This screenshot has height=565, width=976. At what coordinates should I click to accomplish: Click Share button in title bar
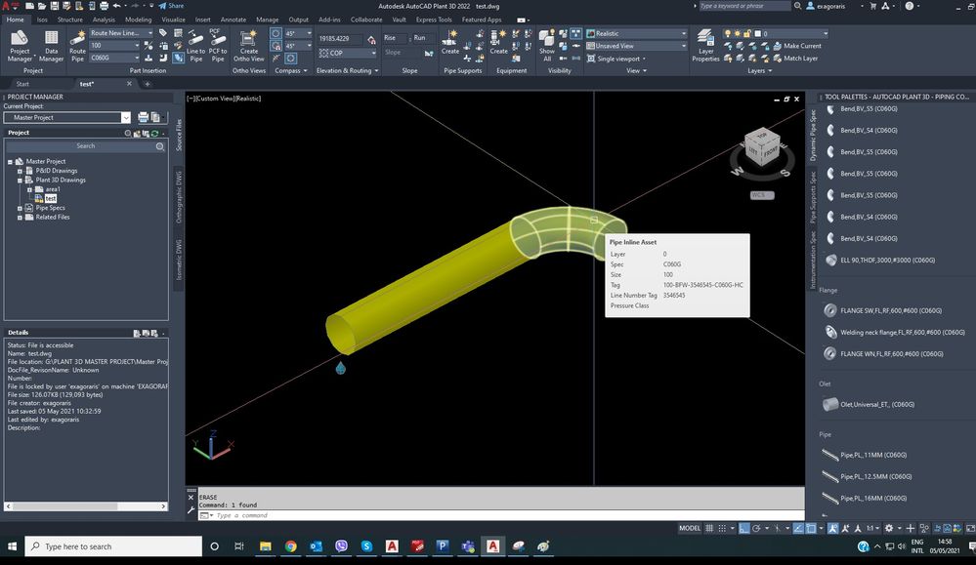click(171, 6)
